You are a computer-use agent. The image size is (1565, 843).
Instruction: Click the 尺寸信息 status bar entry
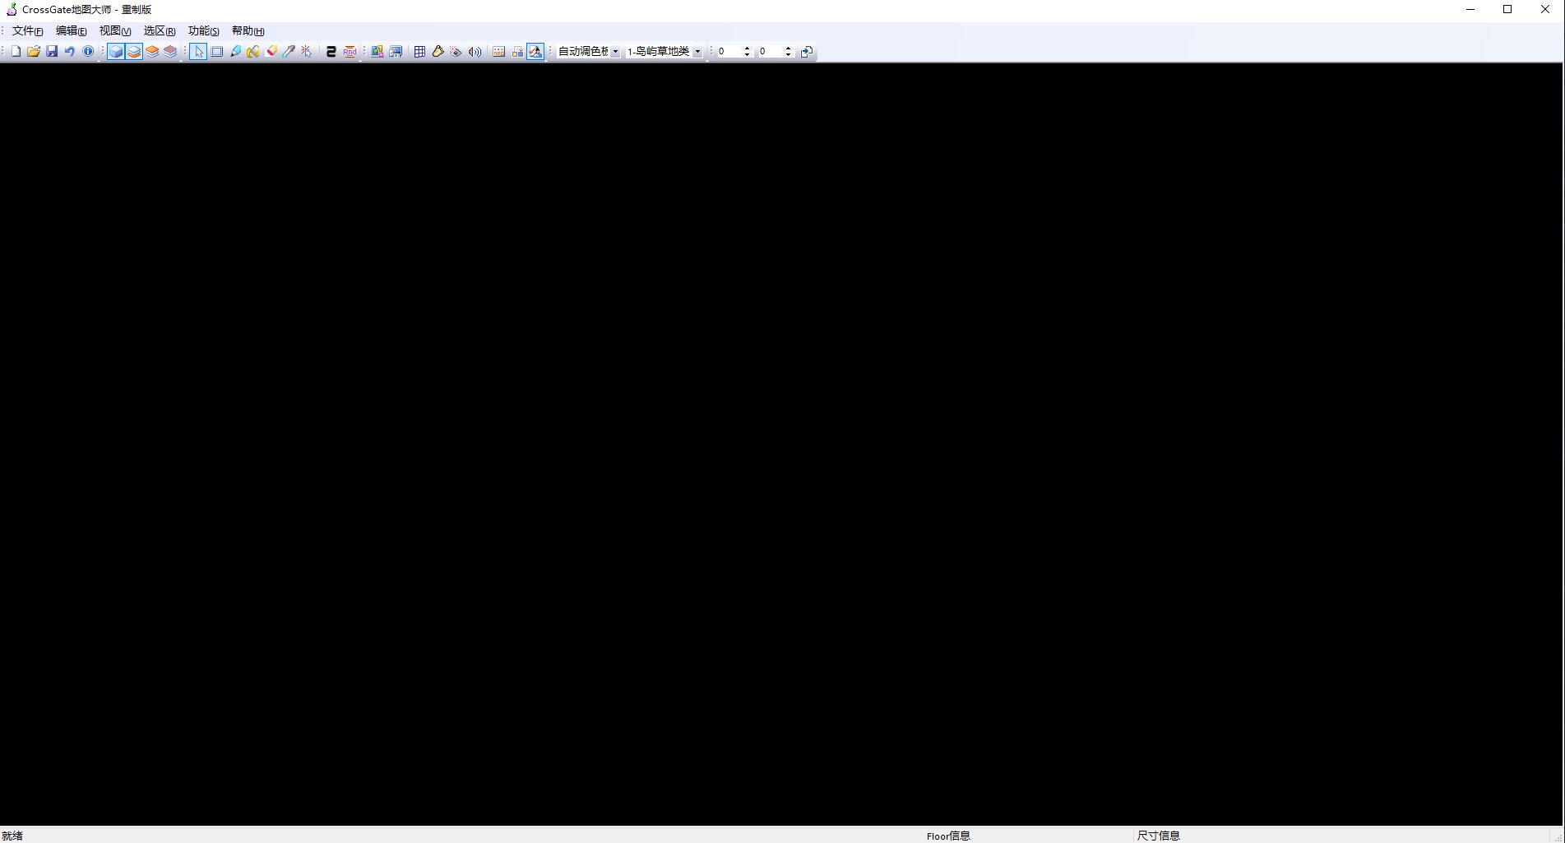(x=1158, y=836)
